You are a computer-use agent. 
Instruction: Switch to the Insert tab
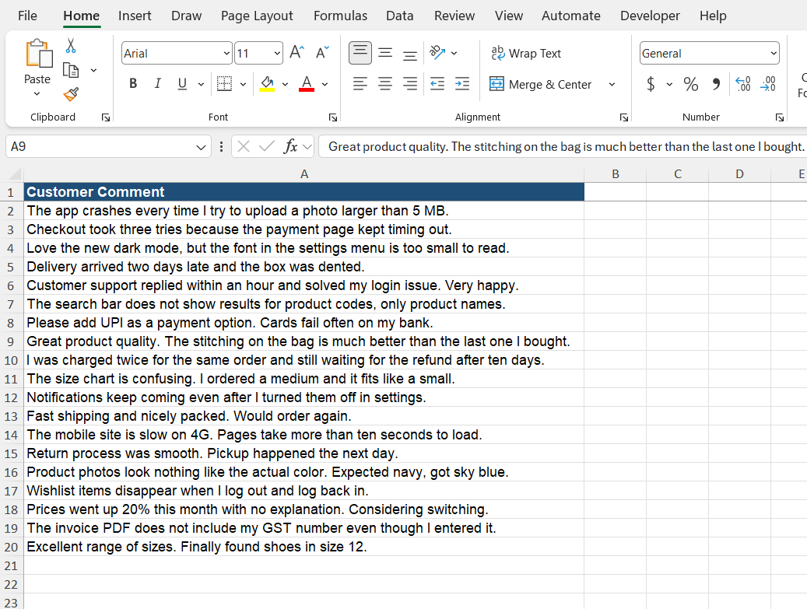(135, 16)
